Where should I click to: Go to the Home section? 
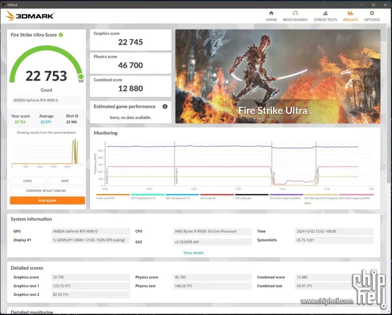tap(271, 16)
